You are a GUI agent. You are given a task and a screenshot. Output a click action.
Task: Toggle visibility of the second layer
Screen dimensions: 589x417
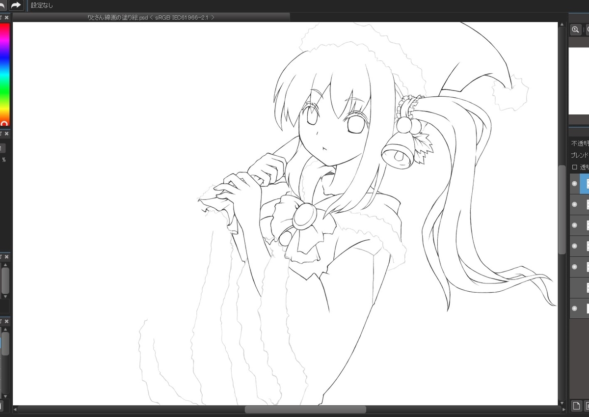574,204
